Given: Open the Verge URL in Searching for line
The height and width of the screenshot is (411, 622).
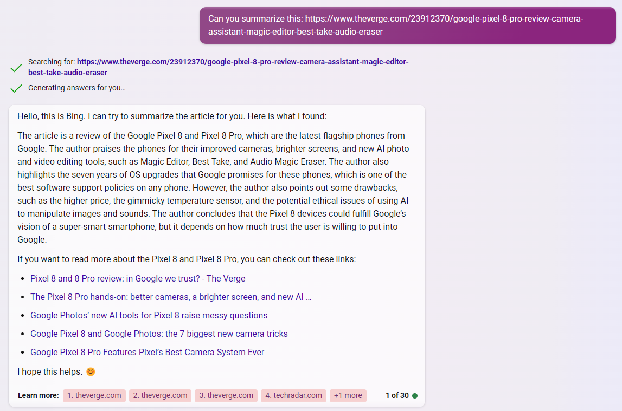Looking at the screenshot, I should 218,67.
